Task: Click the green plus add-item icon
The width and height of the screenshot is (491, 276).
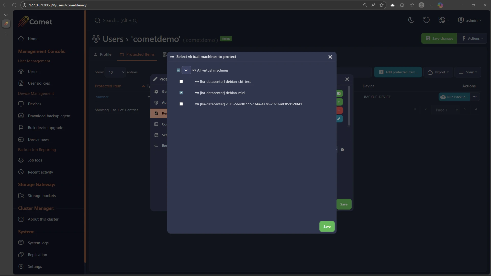Action: click(339, 102)
